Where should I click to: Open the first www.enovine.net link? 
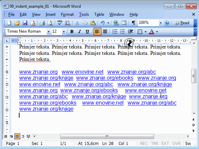(82, 72)
